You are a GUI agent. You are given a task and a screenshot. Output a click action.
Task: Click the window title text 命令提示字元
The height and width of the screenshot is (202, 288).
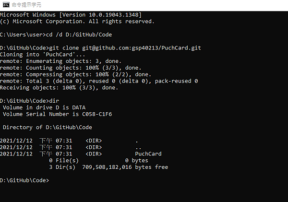[x=26, y=5]
